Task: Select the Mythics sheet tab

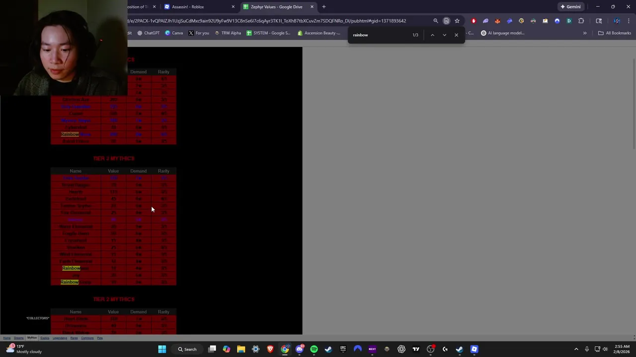Action: tap(32, 338)
